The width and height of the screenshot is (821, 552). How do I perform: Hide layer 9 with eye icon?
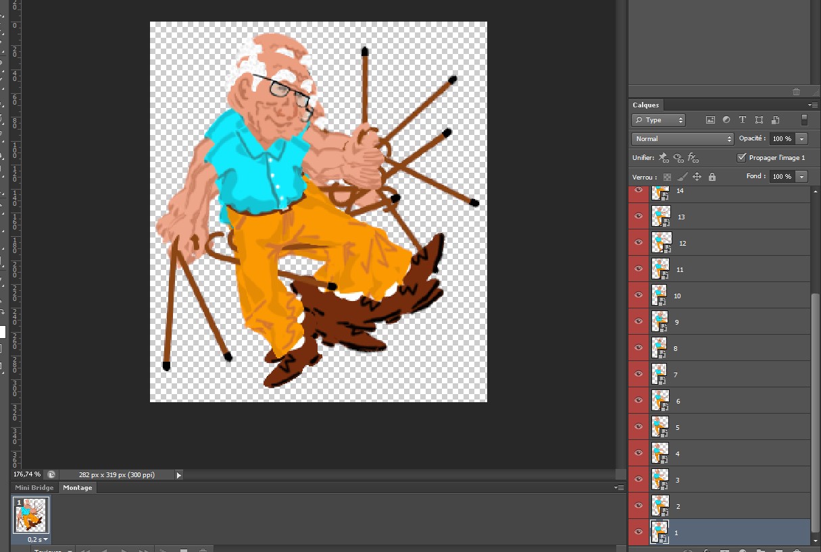(x=639, y=321)
